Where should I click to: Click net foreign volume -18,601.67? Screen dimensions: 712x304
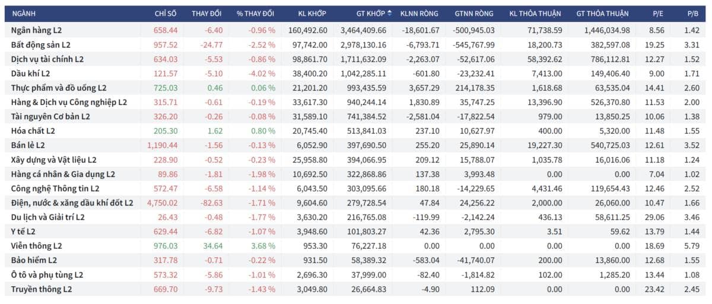click(x=419, y=30)
